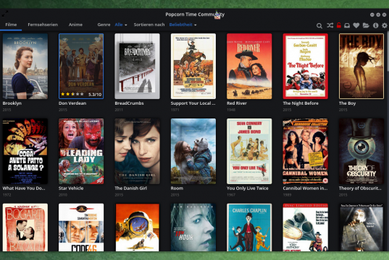Open the Don Verdean poster
This screenshot has width=389, height=260.
81,66
